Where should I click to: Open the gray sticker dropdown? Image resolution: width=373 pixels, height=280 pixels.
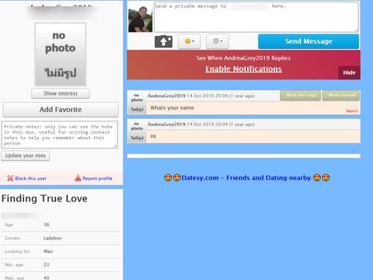pos(218,41)
